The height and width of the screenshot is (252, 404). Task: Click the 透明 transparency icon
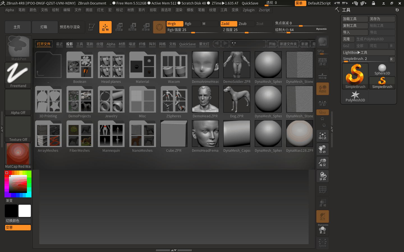click(323, 203)
